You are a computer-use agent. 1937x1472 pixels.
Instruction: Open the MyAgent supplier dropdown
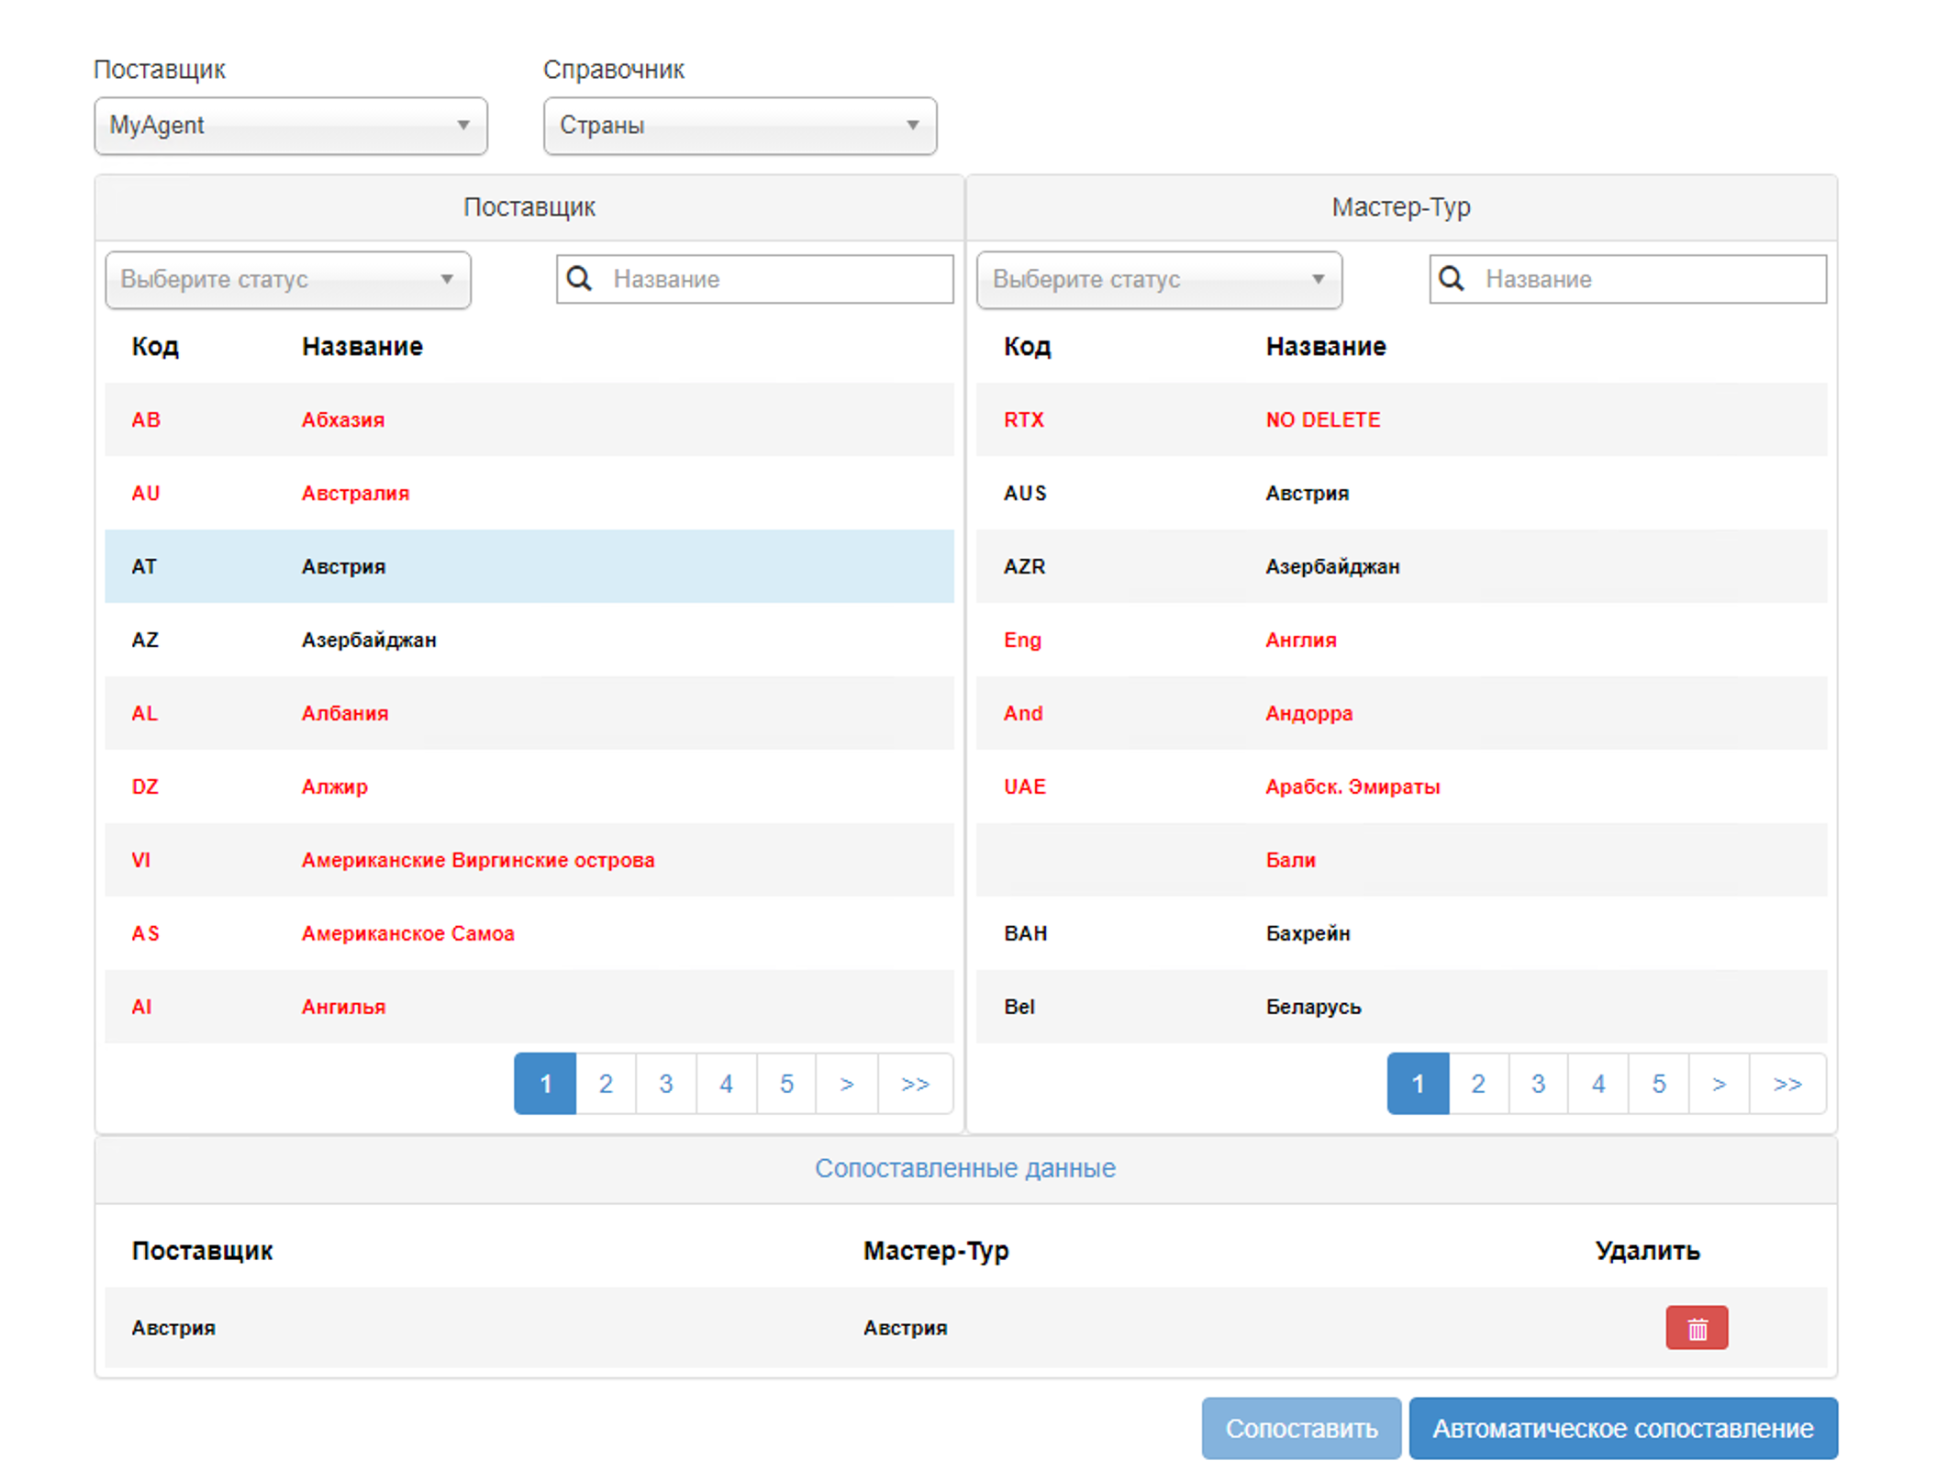(290, 126)
